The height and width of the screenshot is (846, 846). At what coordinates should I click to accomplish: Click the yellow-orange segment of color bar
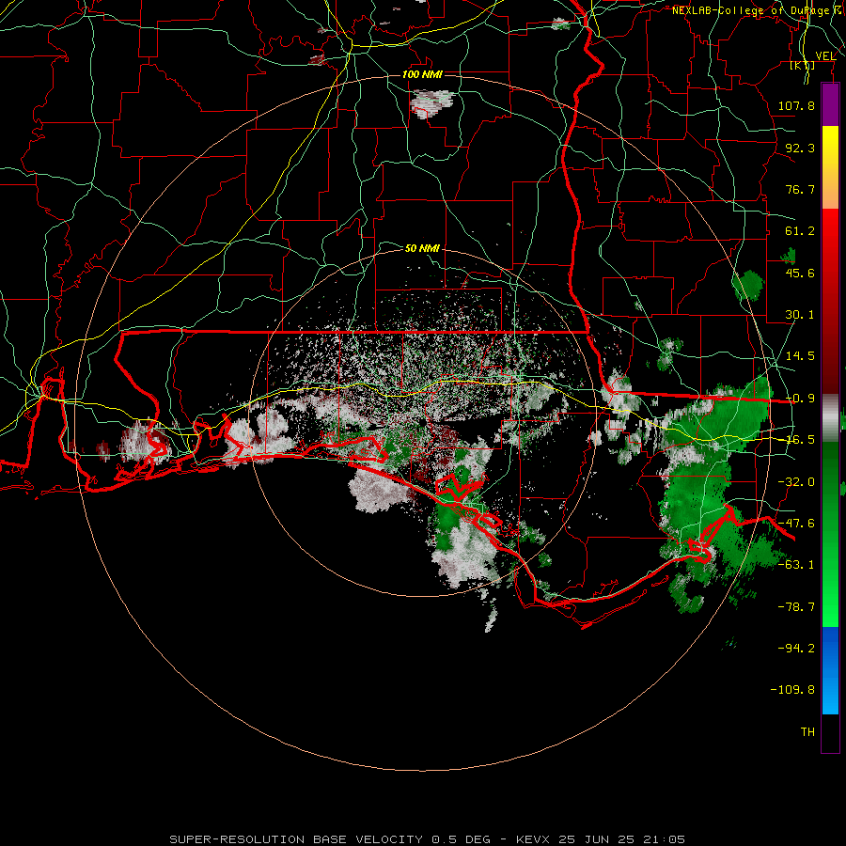pyautogui.click(x=830, y=167)
